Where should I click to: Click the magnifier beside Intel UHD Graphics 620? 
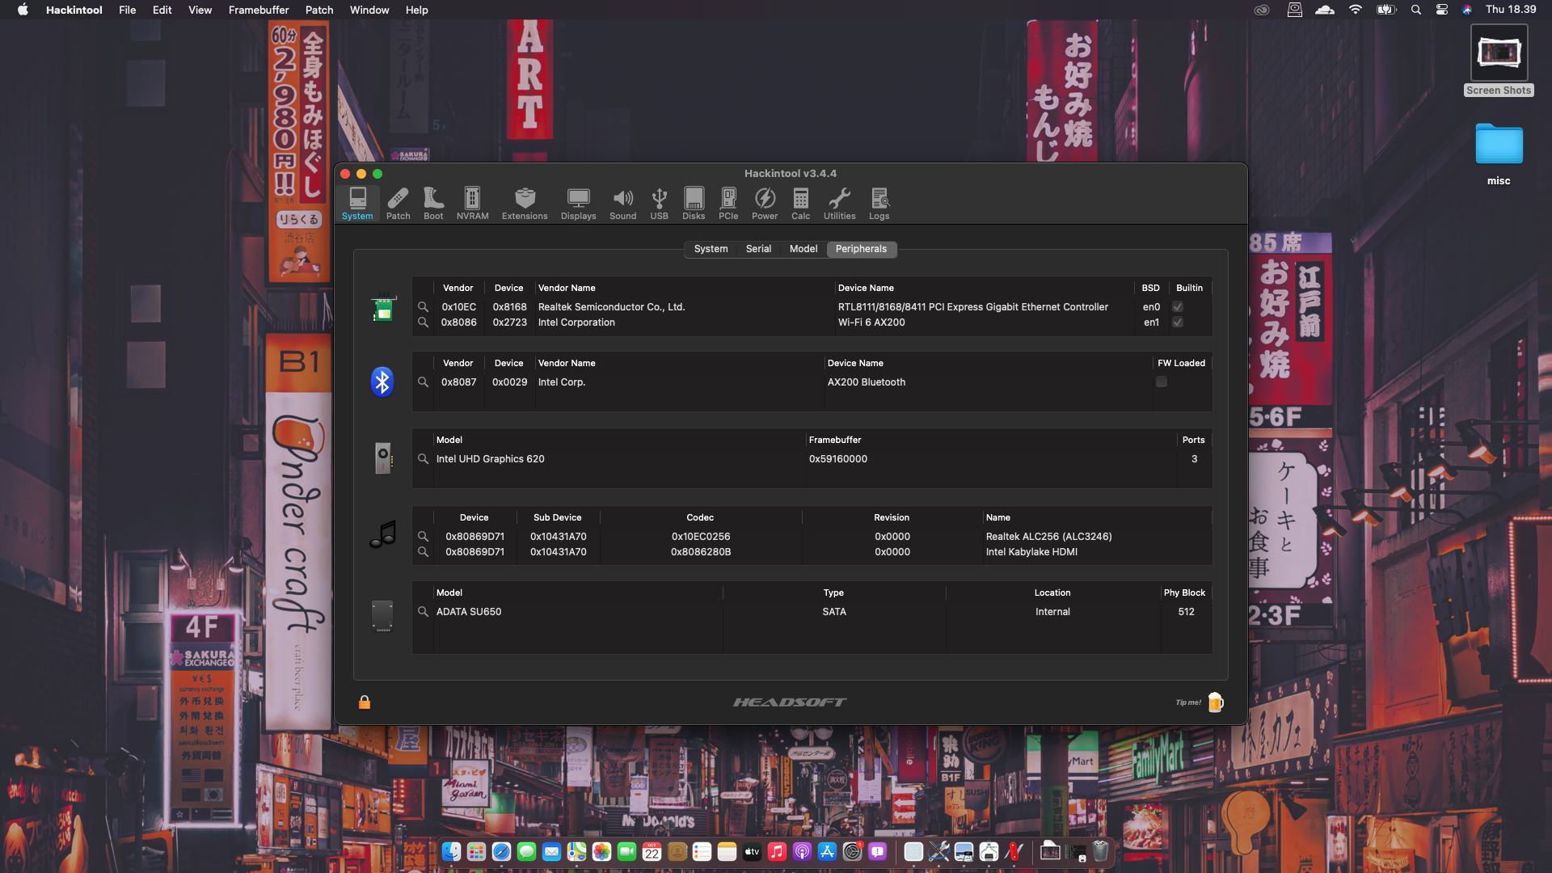tap(423, 459)
